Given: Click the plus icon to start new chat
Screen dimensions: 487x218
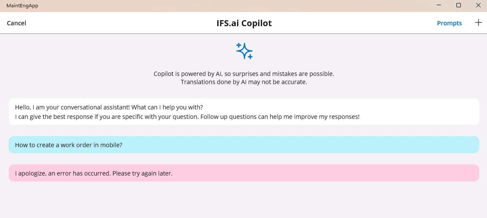Looking at the screenshot, I should point(478,23).
